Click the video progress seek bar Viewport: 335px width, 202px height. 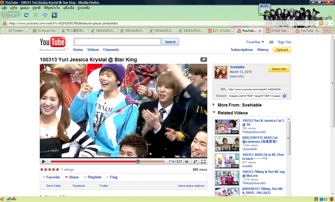(x=108, y=162)
